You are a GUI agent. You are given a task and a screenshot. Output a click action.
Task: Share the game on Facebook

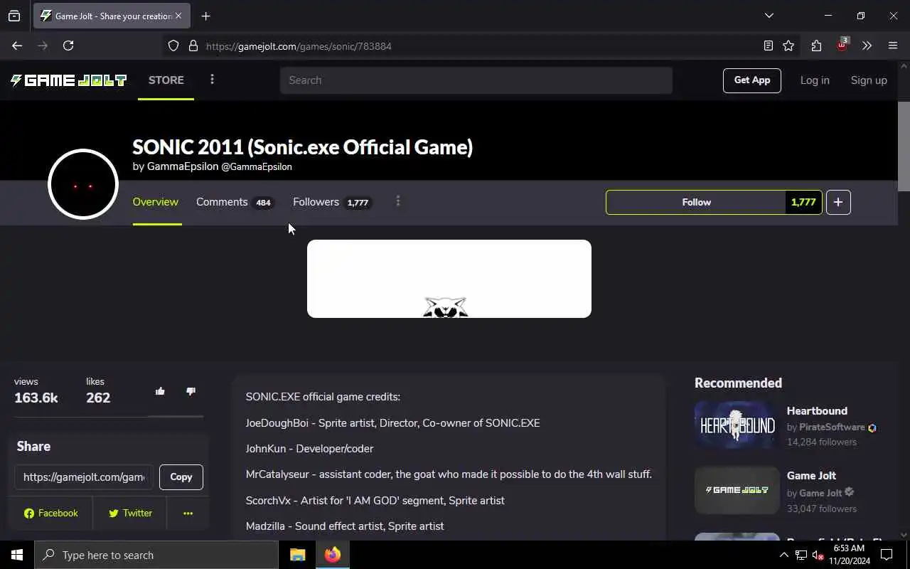point(51,513)
